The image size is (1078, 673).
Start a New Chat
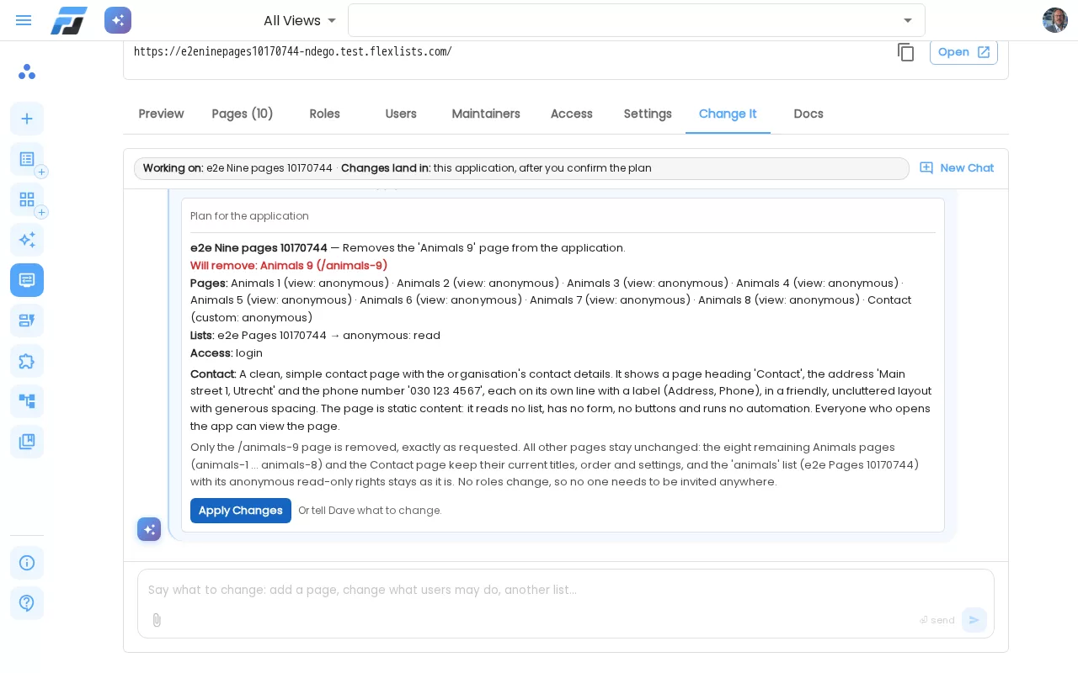pos(957,168)
